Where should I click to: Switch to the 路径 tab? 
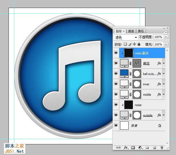click(141, 31)
